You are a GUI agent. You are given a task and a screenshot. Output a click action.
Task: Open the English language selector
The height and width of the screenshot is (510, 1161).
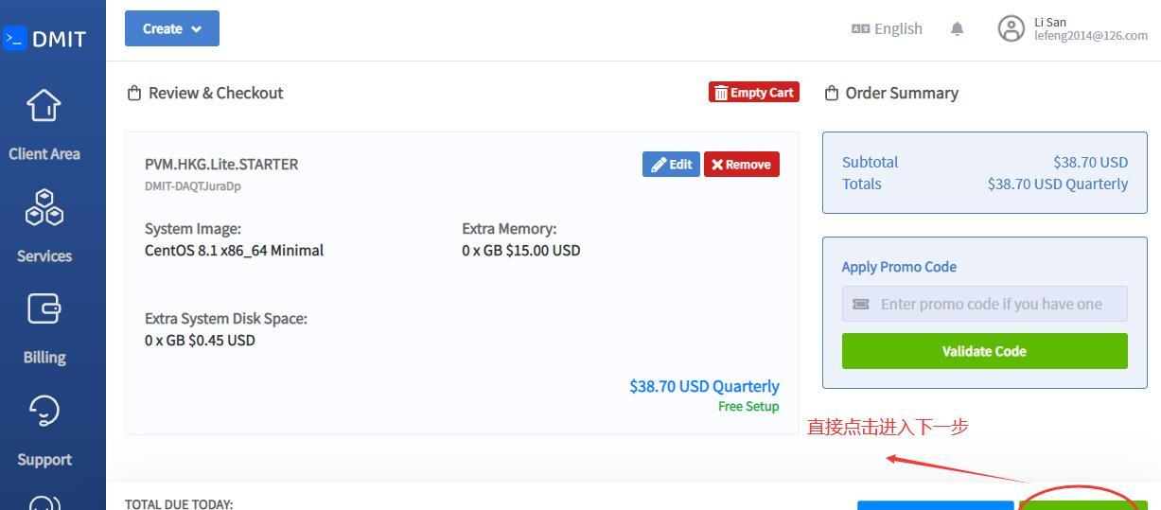[x=888, y=28]
